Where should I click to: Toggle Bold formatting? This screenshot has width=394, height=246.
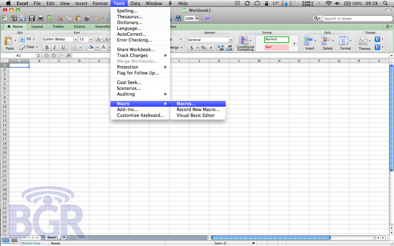point(47,47)
